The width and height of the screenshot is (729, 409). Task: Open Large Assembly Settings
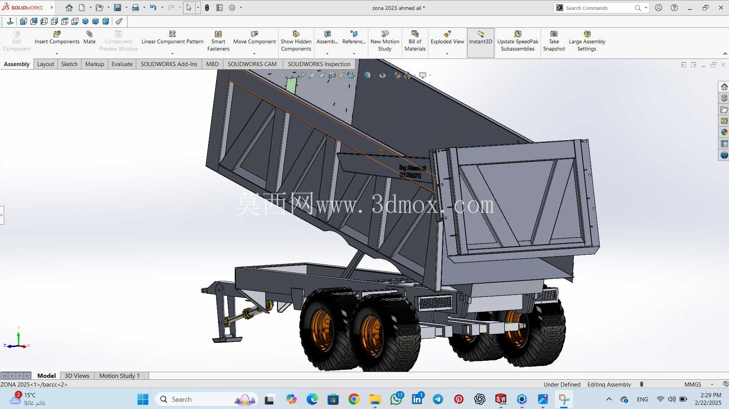click(587, 41)
